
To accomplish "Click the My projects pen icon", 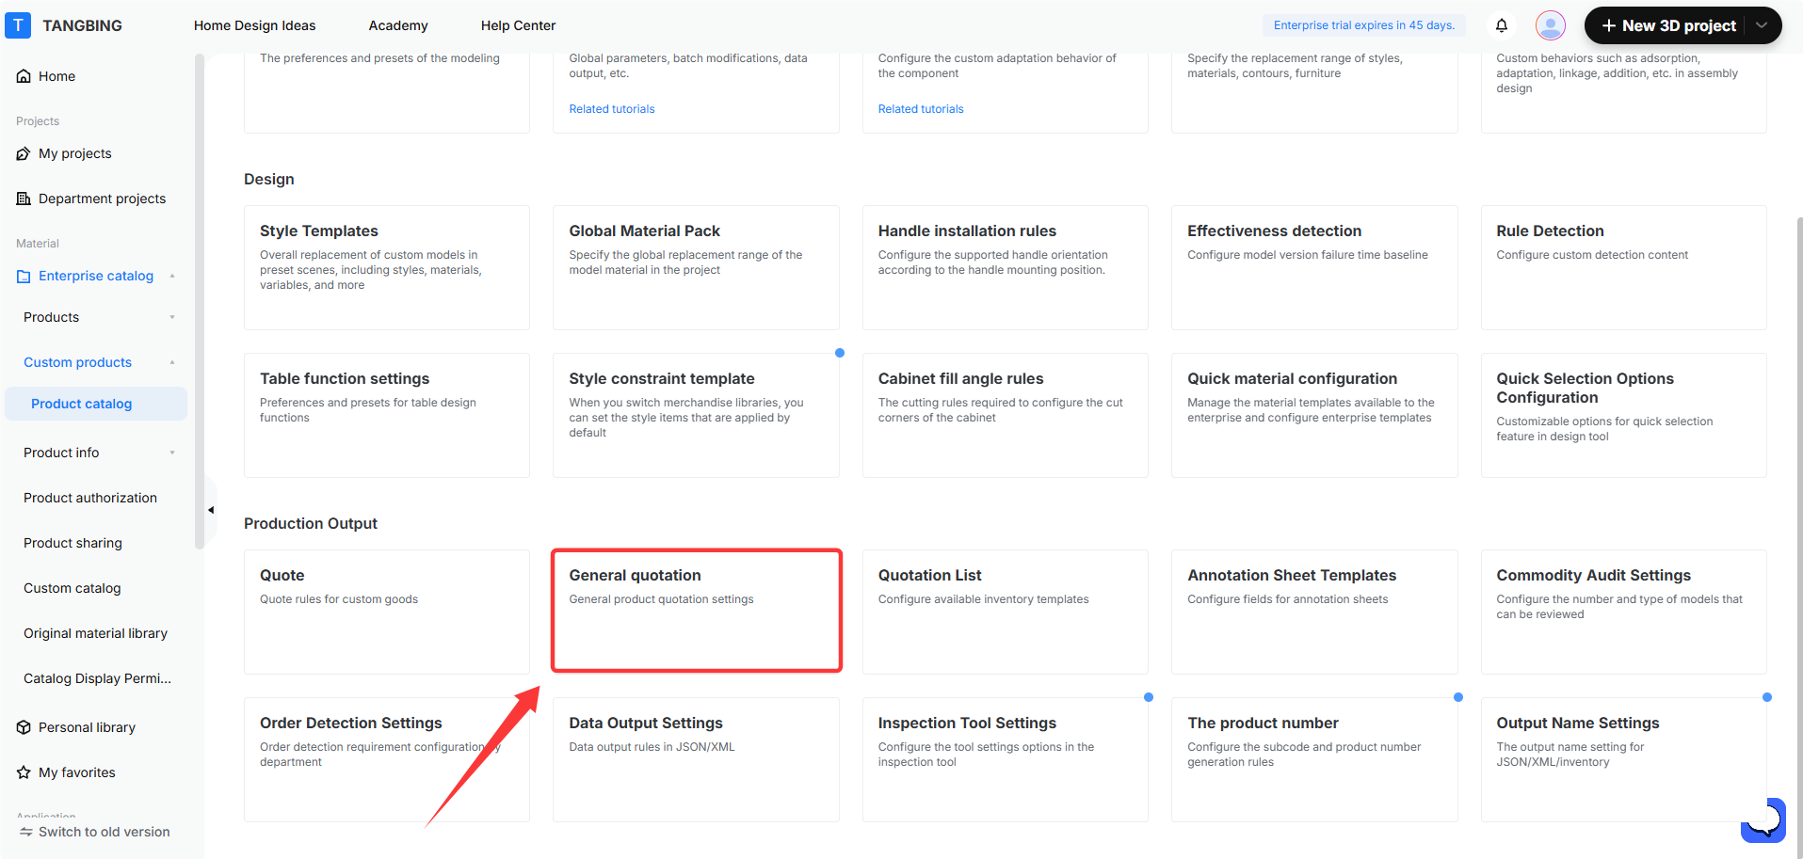I will click(x=24, y=153).
